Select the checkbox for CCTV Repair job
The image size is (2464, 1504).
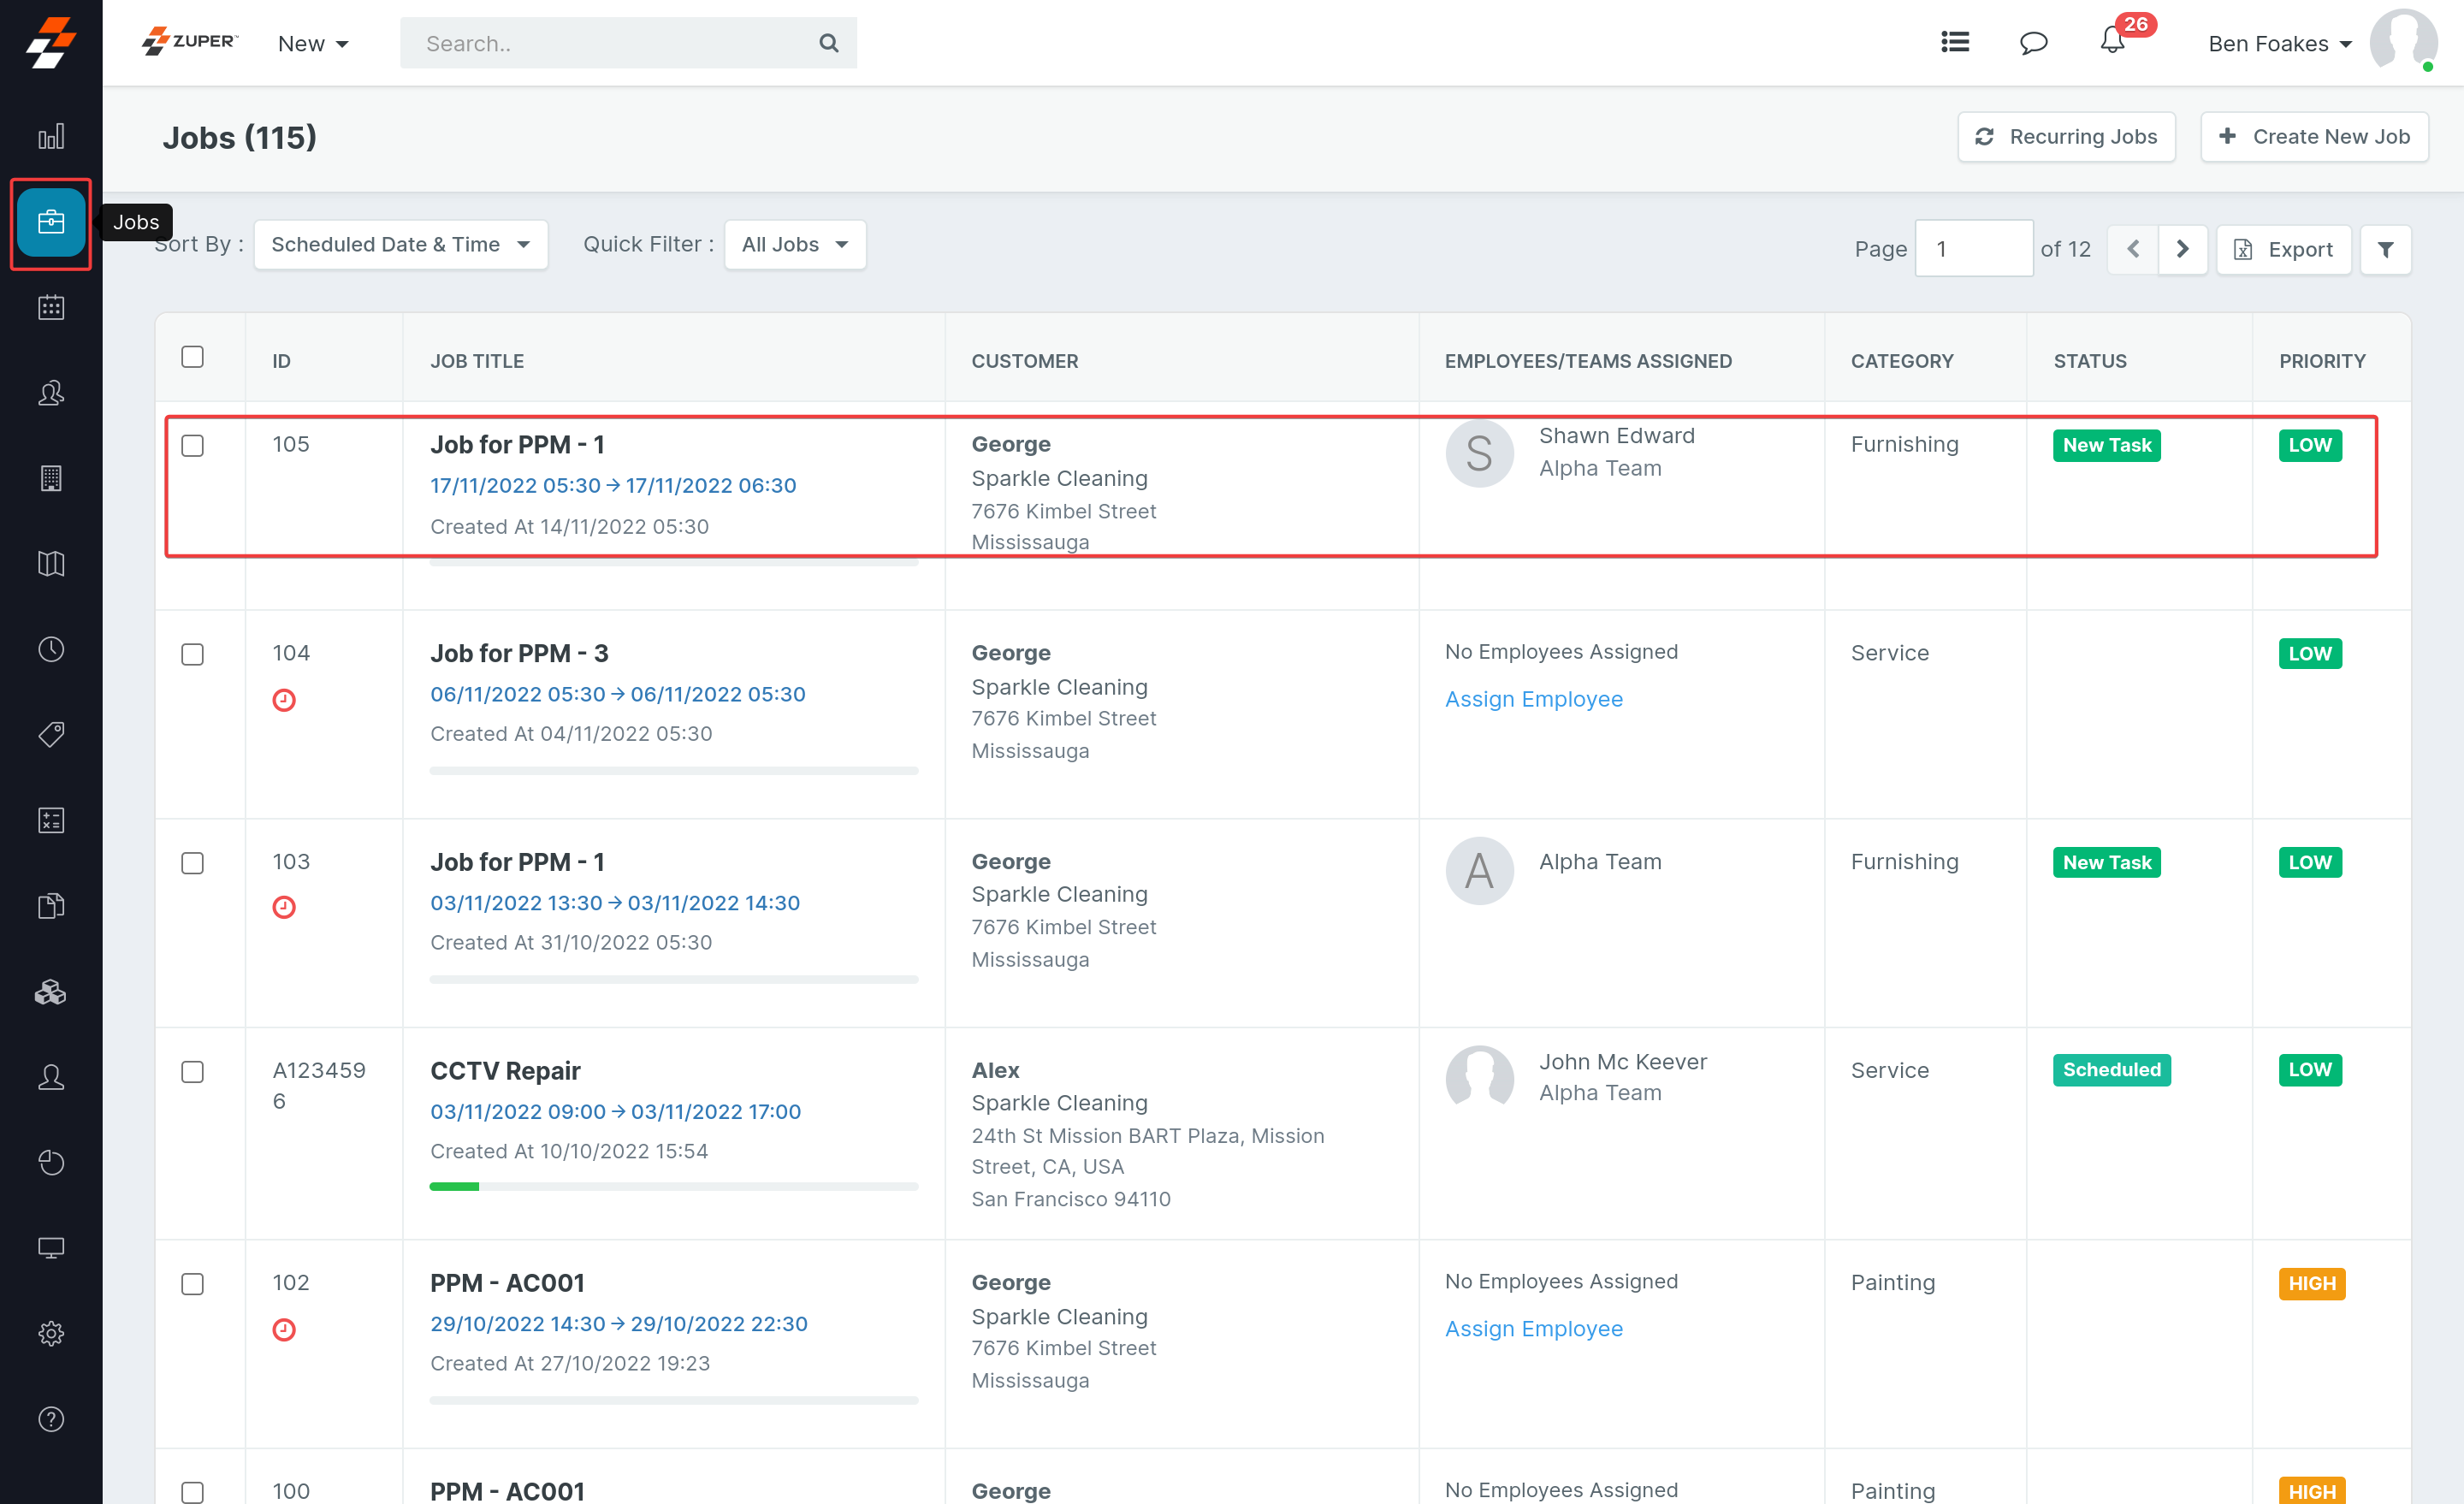[x=192, y=1072]
